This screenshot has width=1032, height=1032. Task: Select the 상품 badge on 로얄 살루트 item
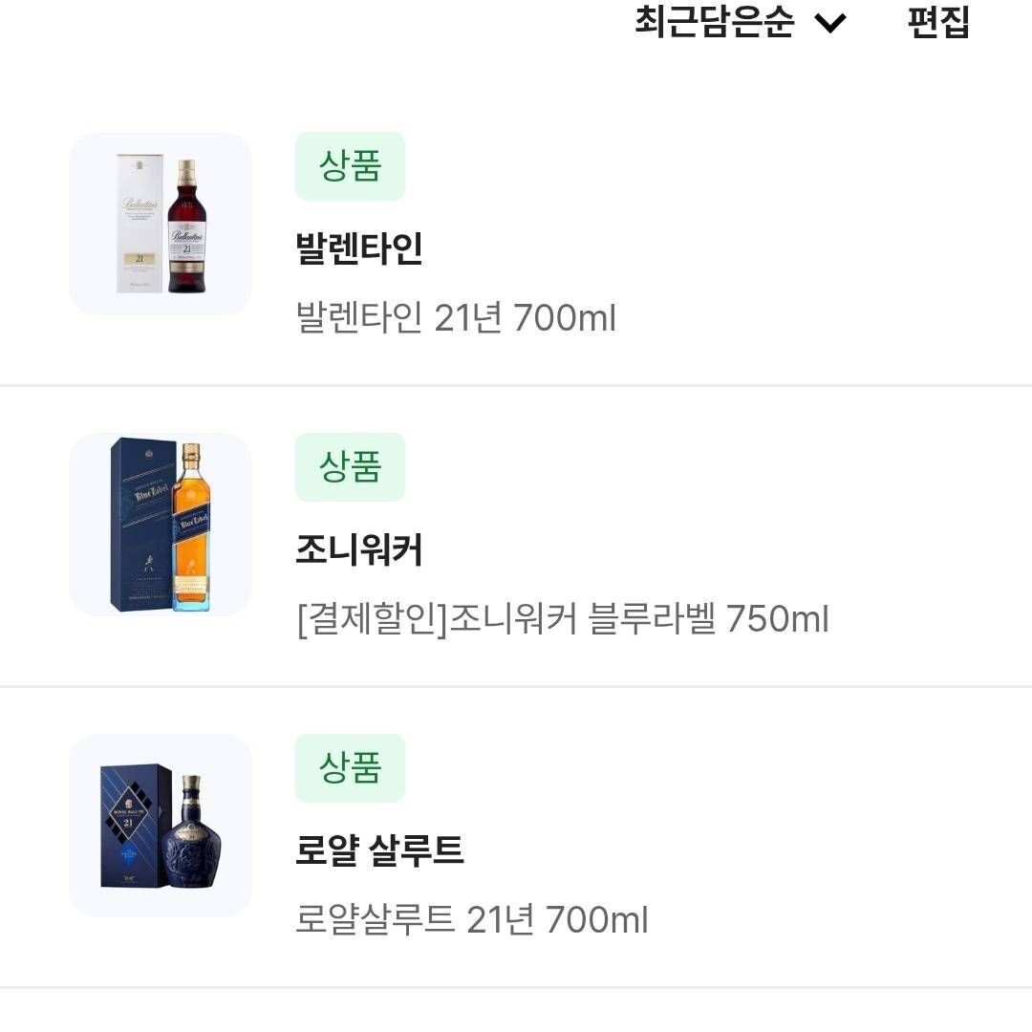click(x=350, y=768)
